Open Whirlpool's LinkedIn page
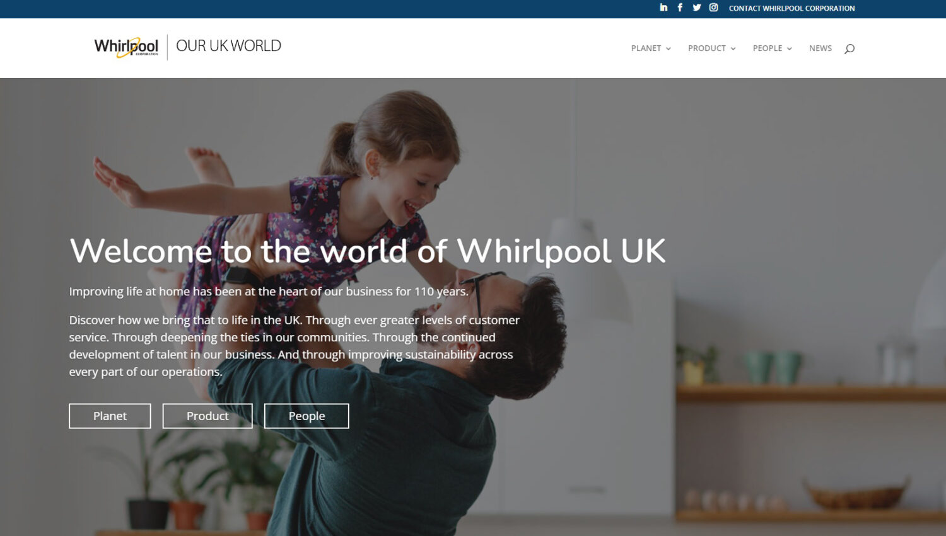Screen dimensions: 946x536 [x=663, y=8]
